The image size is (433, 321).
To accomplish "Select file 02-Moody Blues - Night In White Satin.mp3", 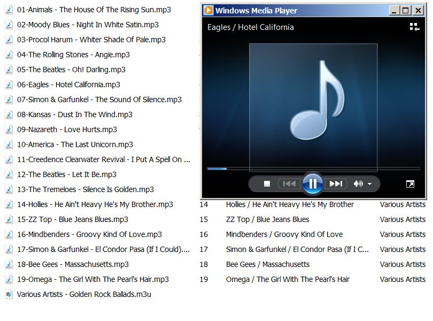I will coord(88,25).
